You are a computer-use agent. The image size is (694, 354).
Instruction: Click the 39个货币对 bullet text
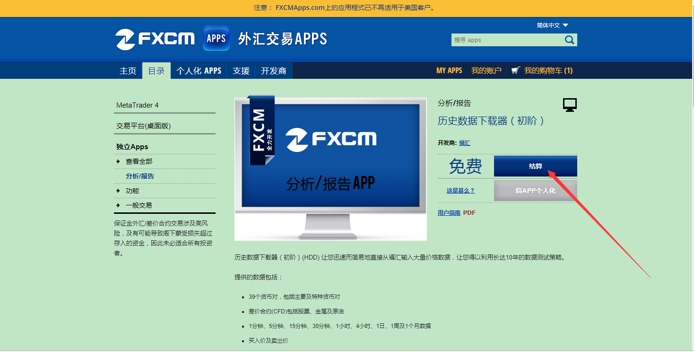(x=295, y=297)
